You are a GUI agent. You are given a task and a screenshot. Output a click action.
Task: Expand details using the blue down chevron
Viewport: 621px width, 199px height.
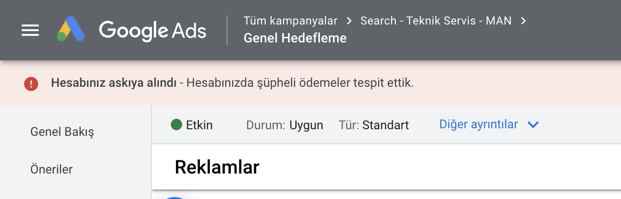click(533, 125)
